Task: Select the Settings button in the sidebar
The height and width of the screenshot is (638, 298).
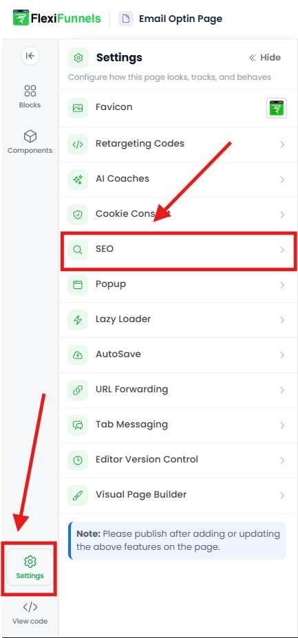Action: [30, 567]
